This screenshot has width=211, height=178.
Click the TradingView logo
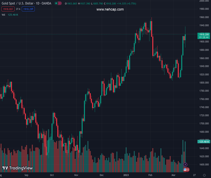pos(18,168)
